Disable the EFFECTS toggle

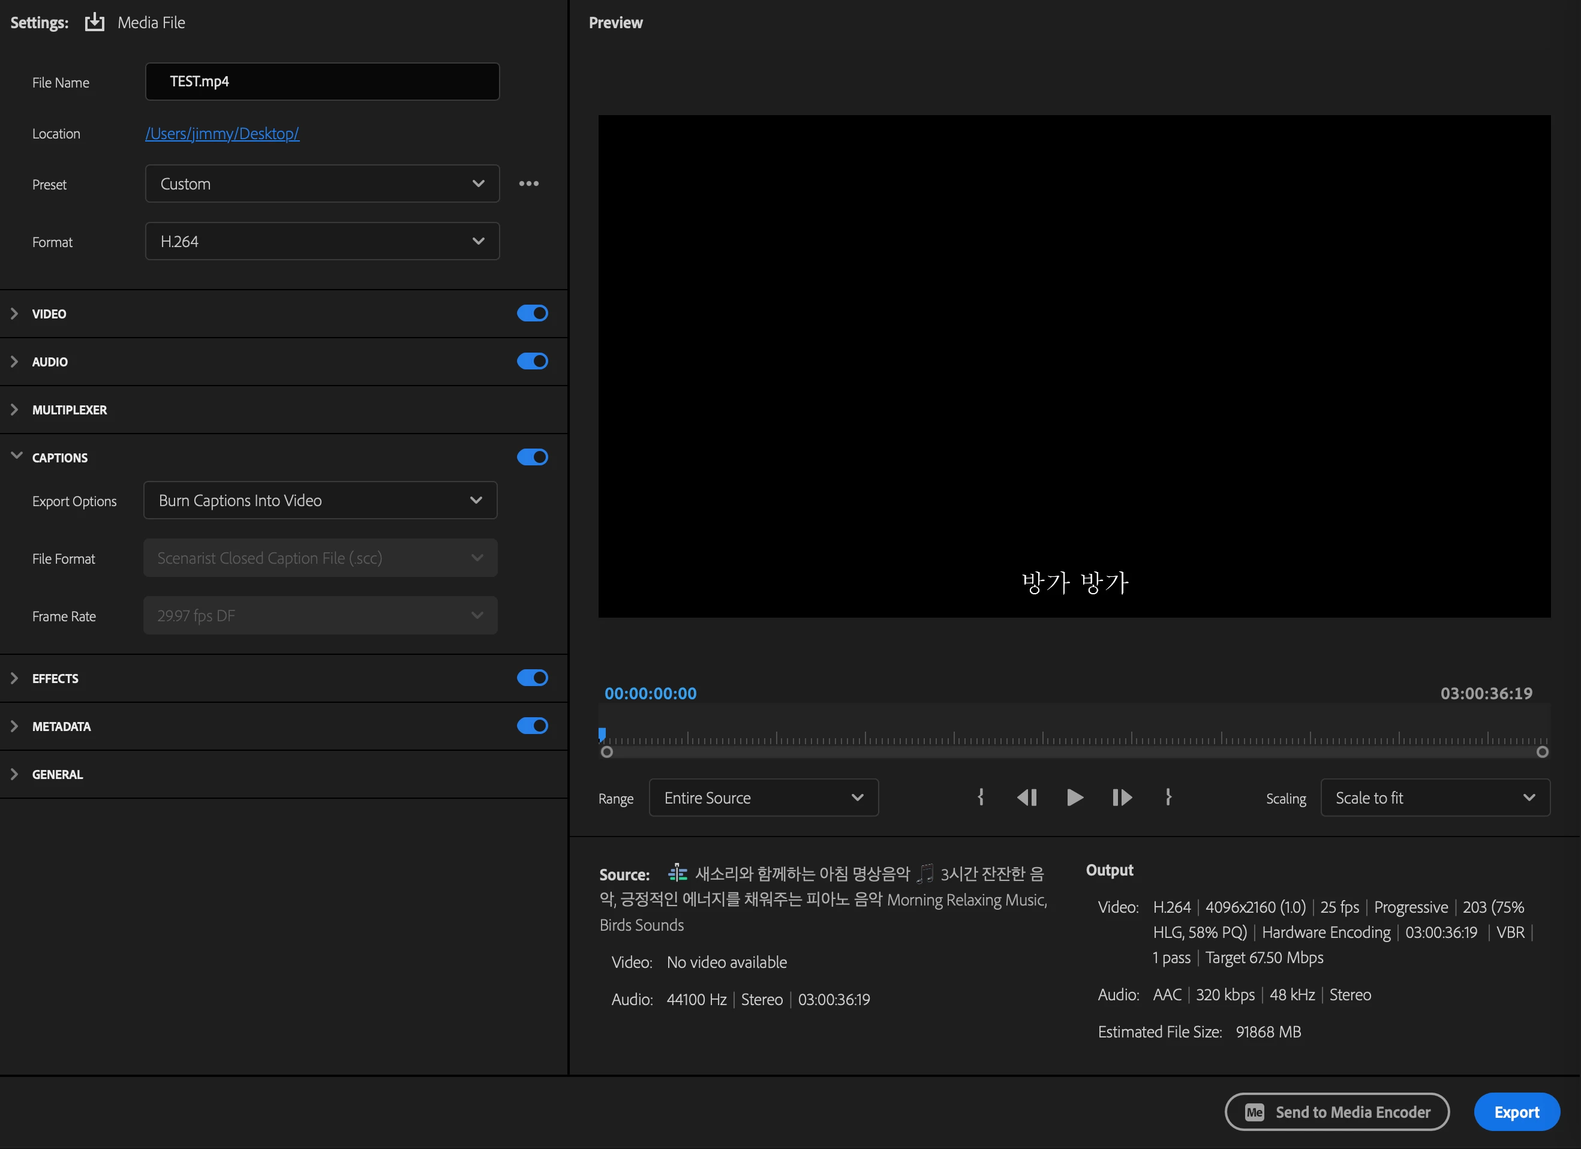532,678
